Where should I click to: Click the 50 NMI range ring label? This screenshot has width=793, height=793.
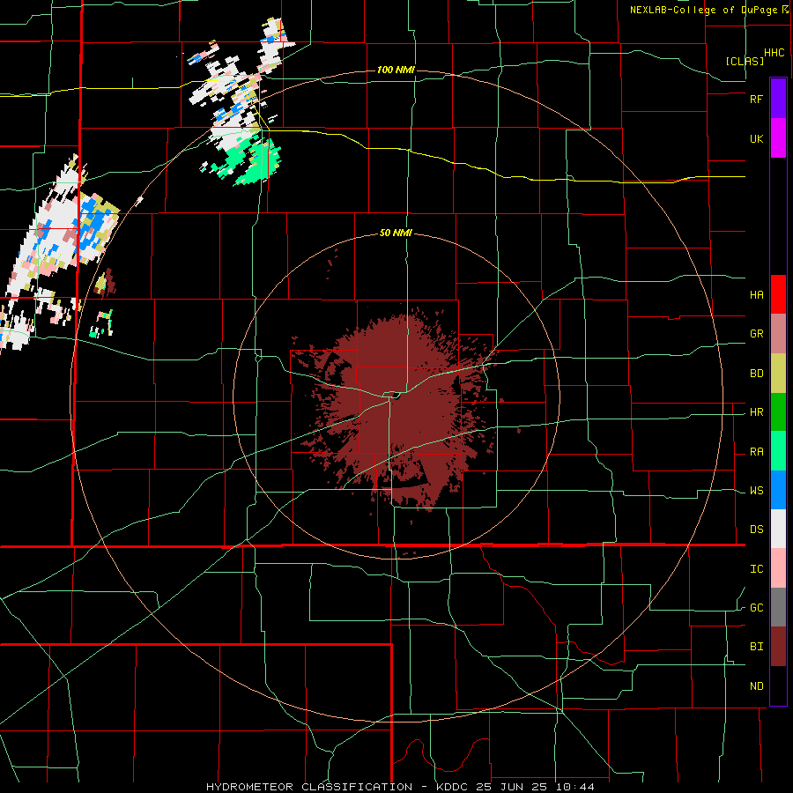[396, 233]
